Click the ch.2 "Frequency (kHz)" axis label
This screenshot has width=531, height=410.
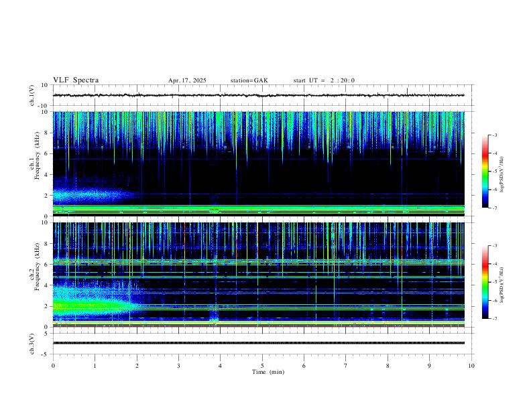[38, 267]
